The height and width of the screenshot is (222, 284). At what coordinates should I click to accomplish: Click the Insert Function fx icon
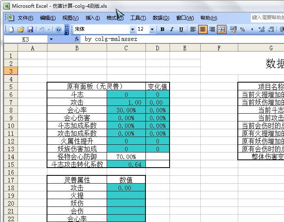(77, 39)
